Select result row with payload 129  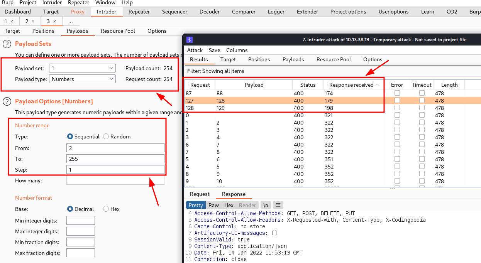pyautogui.click(x=333, y=108)
